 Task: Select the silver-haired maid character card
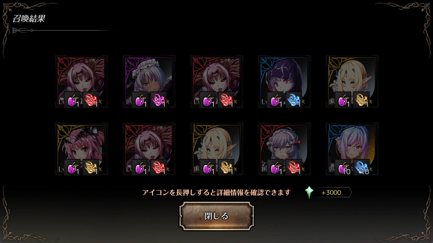click(x=149, y=81)
